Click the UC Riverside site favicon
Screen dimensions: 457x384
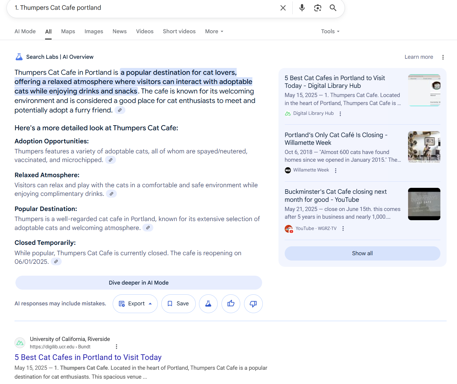click(20, 343)
